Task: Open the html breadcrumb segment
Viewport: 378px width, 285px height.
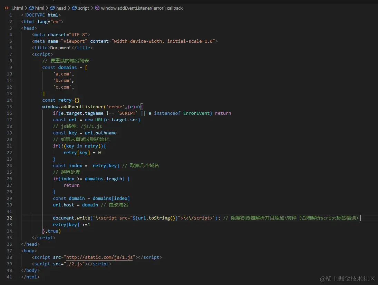Action: click(40, 8)
